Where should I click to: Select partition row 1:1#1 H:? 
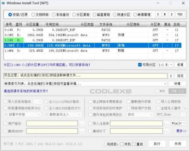[x=93, y=40]
